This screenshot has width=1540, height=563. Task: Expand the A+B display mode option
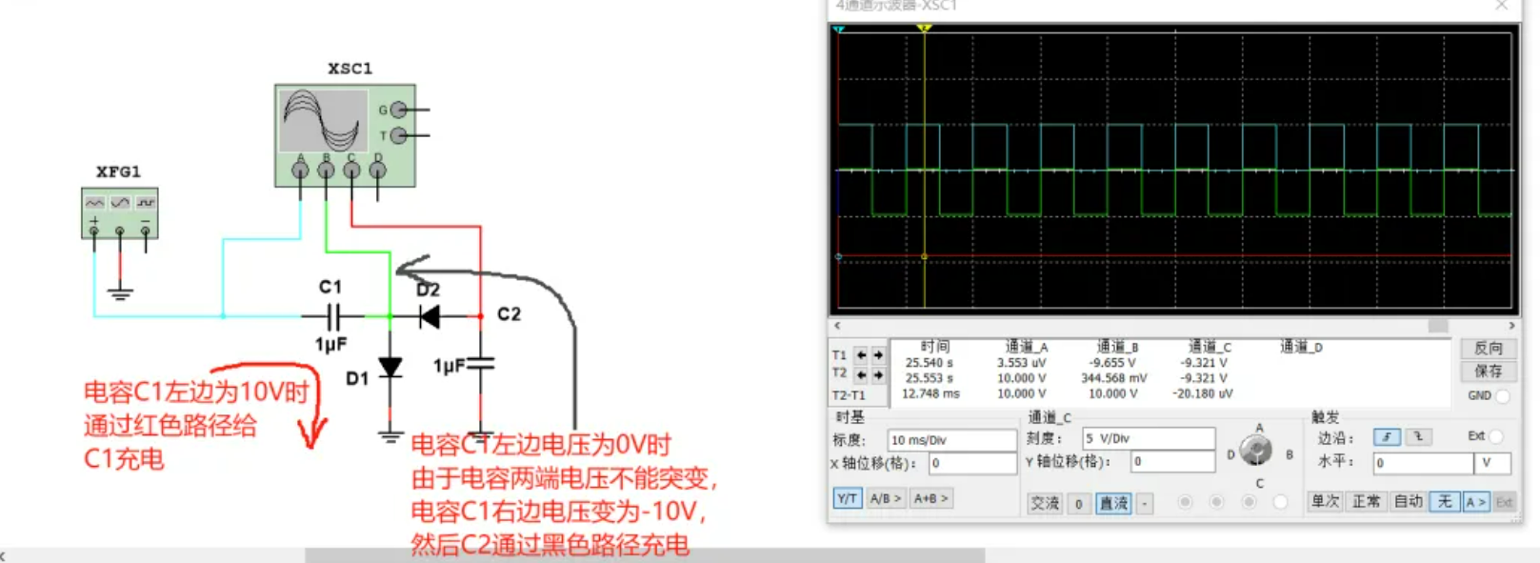(930, 498)
